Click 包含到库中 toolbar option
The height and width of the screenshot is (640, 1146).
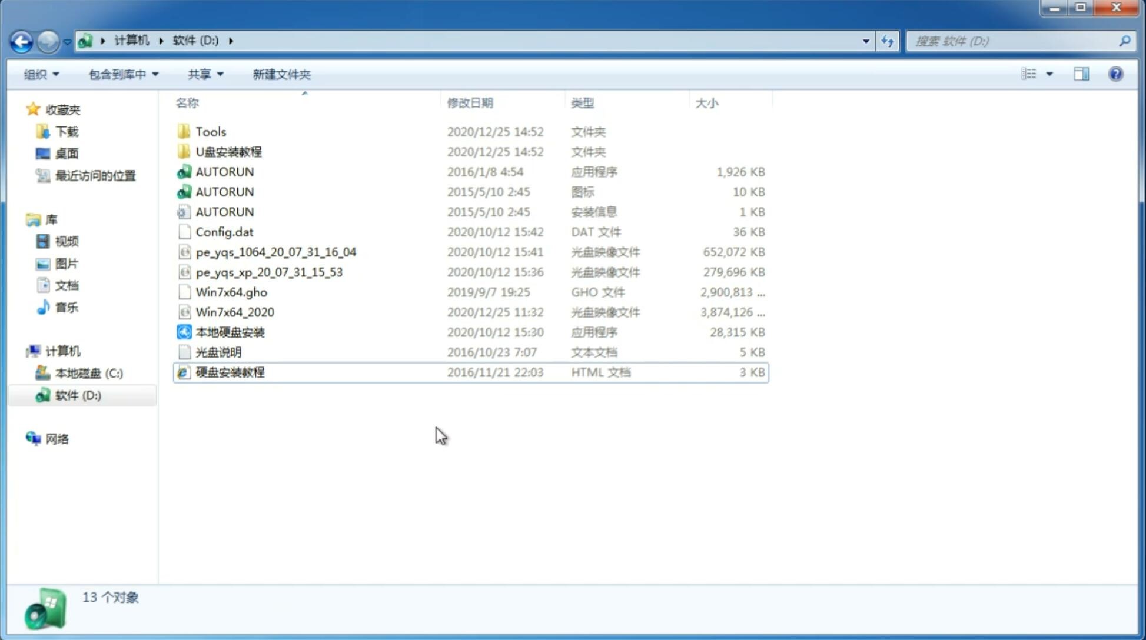pyautogui.click(x=122, y=74)
